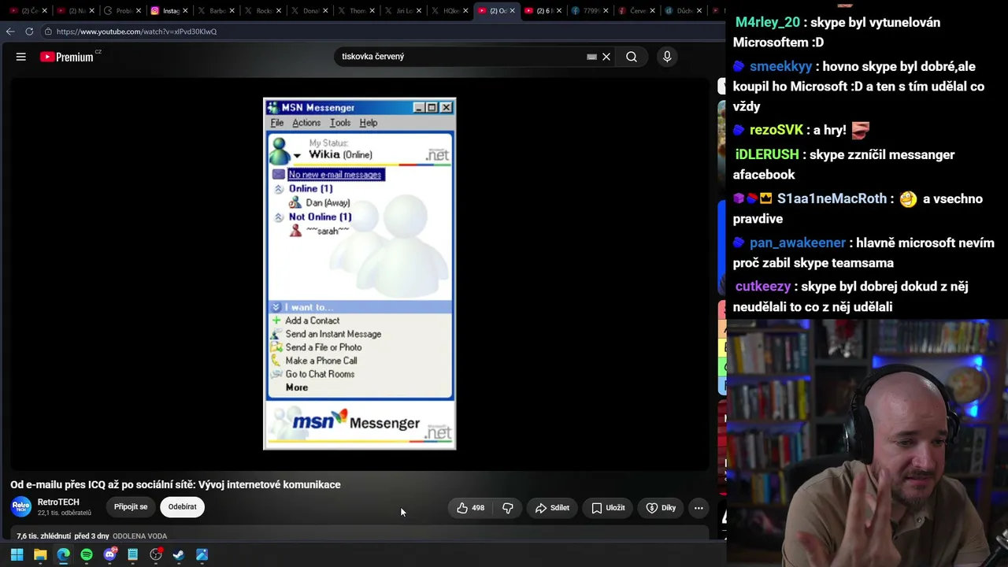Run search with the magnifier button
This screenshot has height=567, width=1008.
632,57
